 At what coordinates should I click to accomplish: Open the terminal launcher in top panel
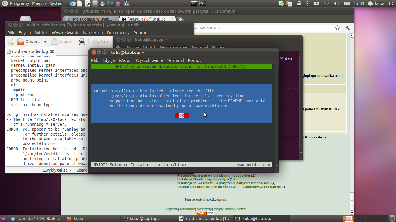point(194,3)
